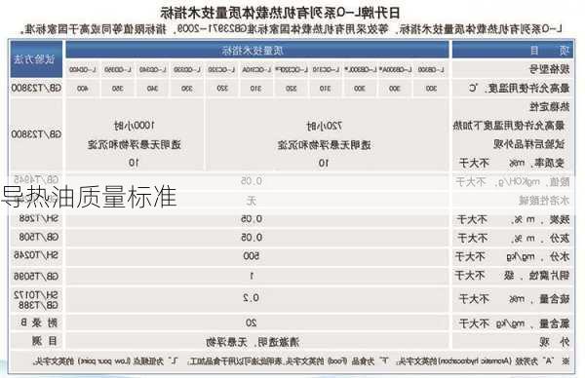
Task: Click the row label "氯含量, mg/kg"
Action: coord(532,323)
